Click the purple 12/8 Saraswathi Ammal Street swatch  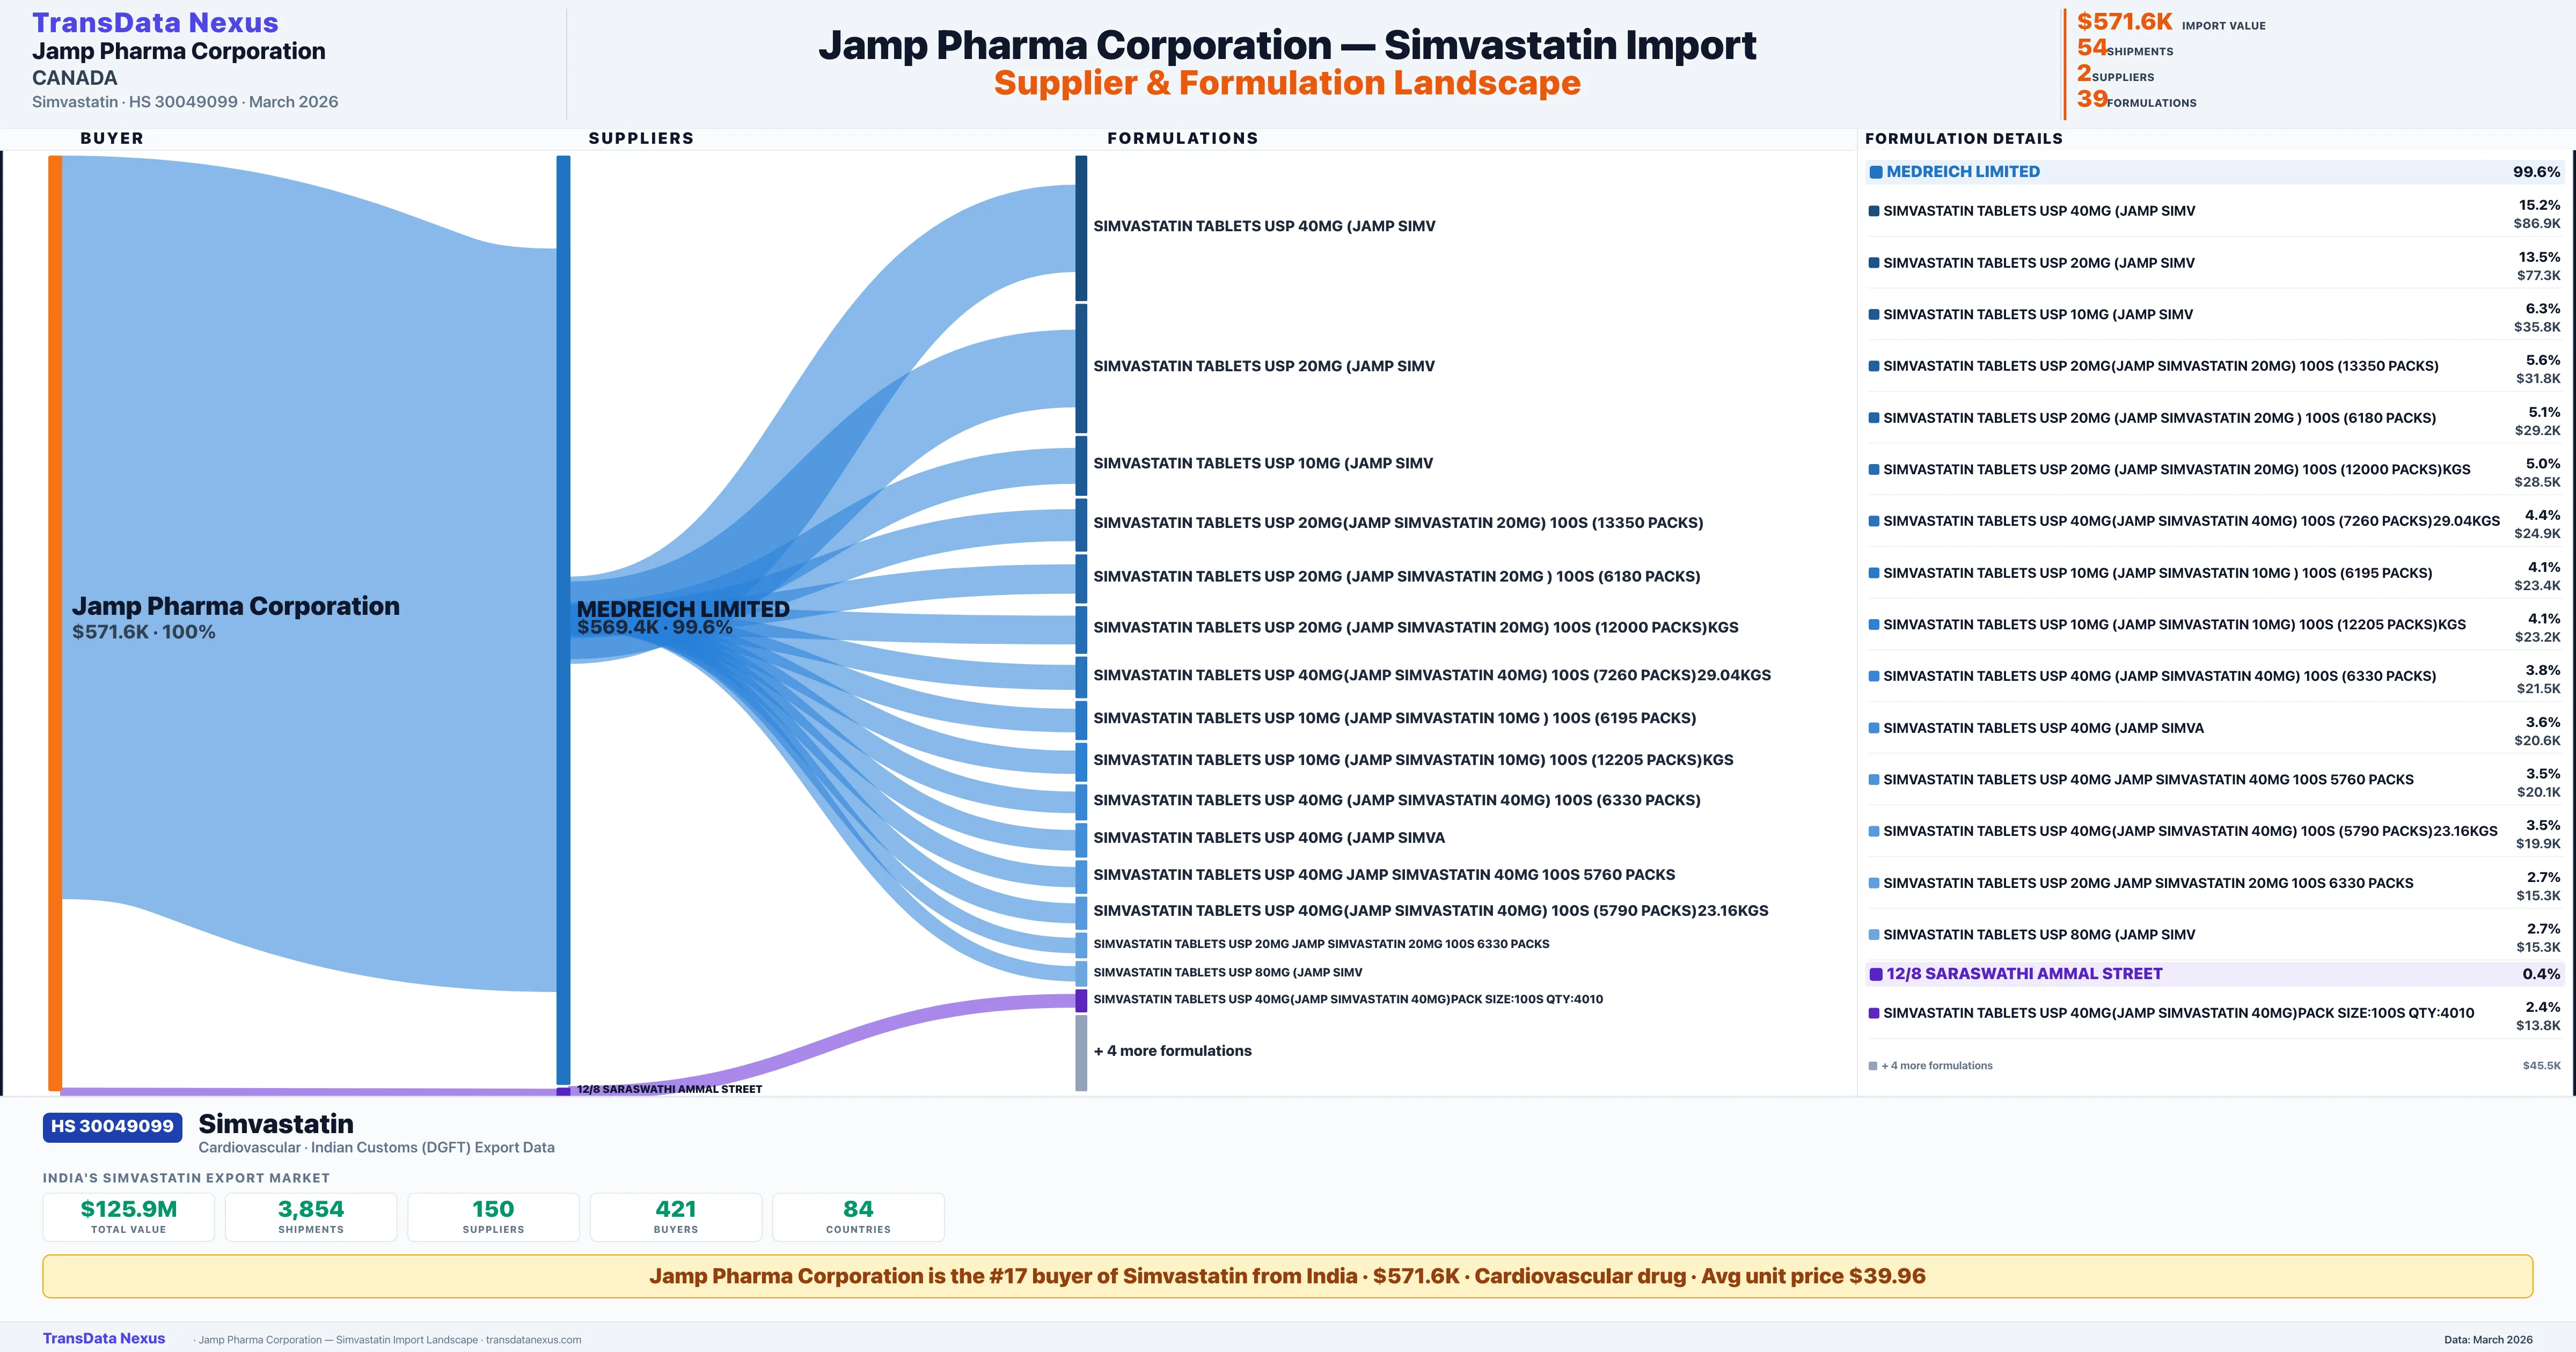[1876, 974]
